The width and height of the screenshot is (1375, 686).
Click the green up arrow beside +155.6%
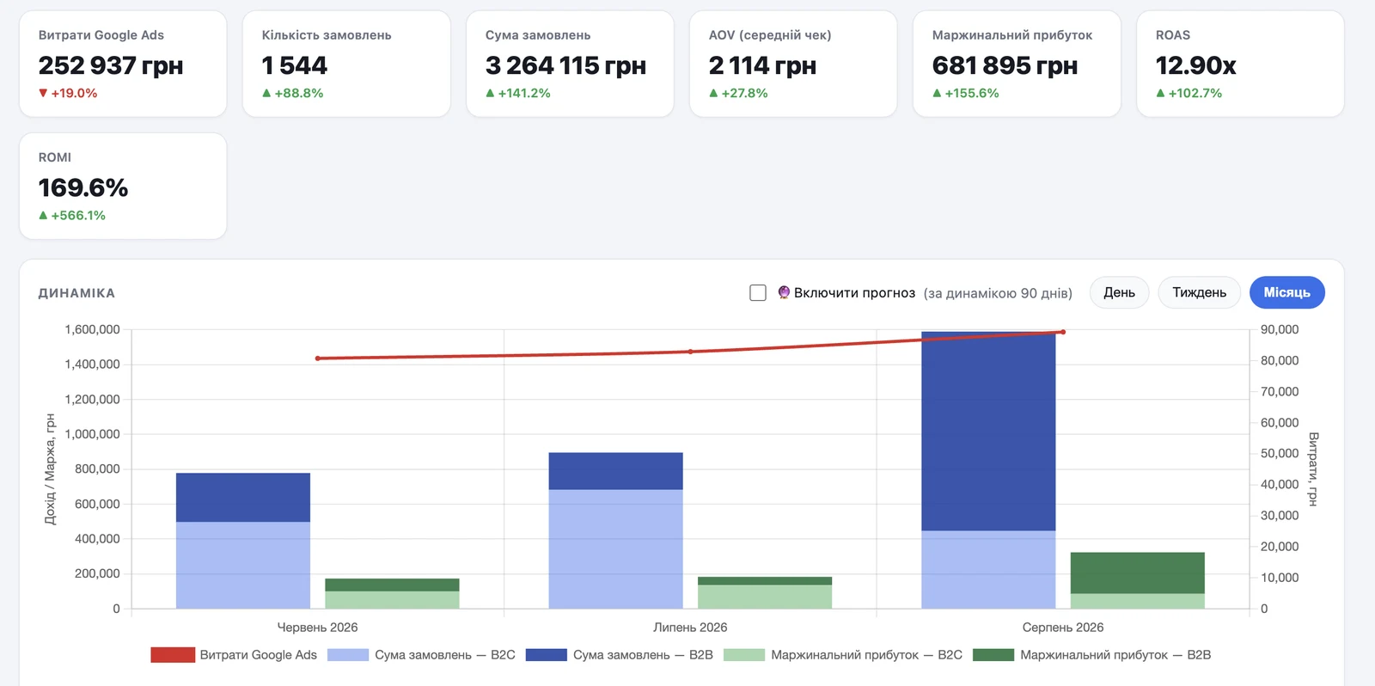[x=937, y=93]
